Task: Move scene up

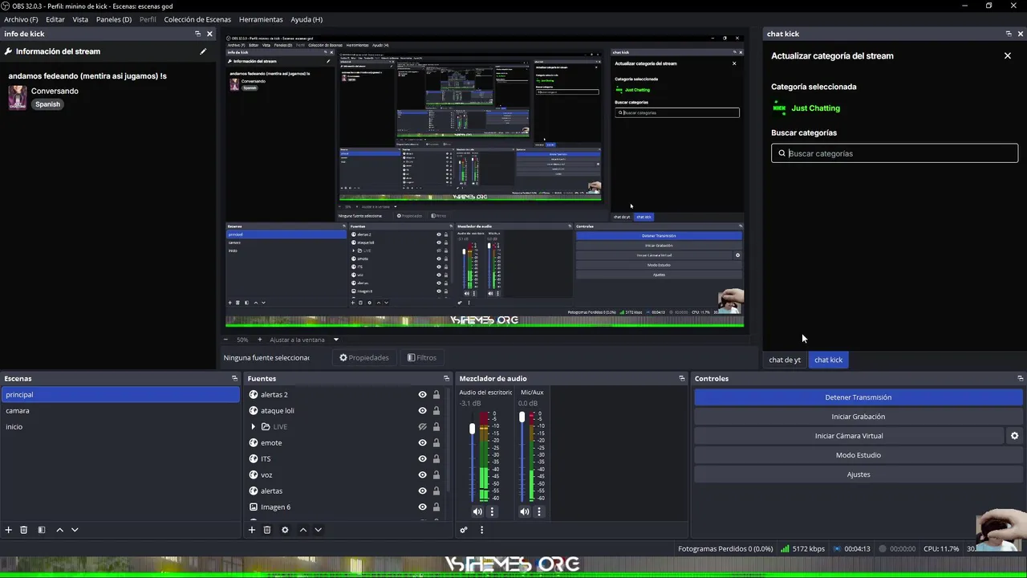Action: point(59,530)
